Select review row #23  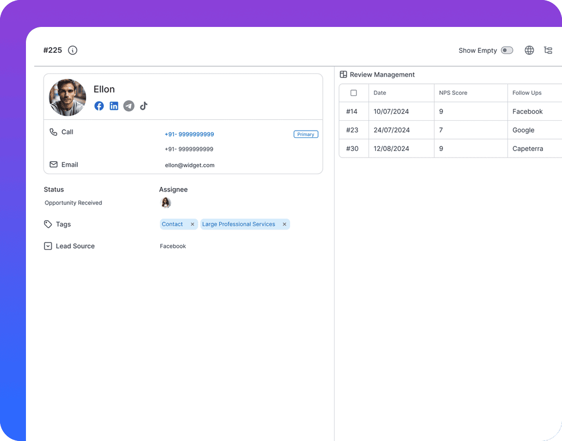(352, 130)
